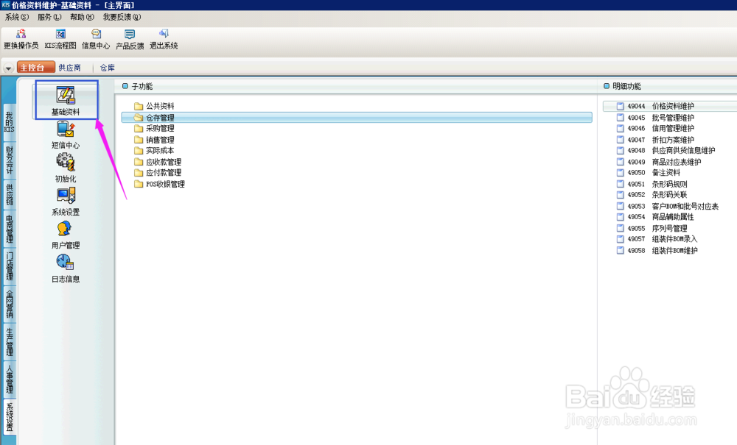Screen dimensions: 737x445
Task: Open 49053 客户BOM和批号对应表 item
Action: point(668,207)
